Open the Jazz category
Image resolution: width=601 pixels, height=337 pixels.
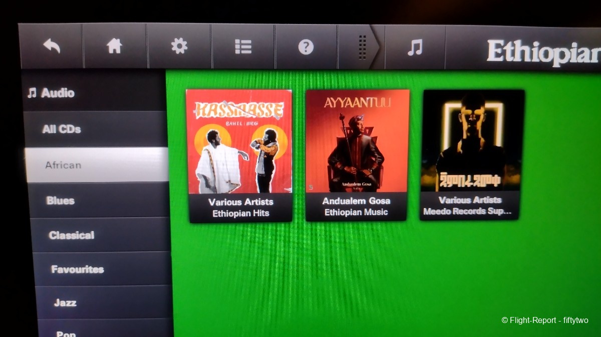pos(104,302)
